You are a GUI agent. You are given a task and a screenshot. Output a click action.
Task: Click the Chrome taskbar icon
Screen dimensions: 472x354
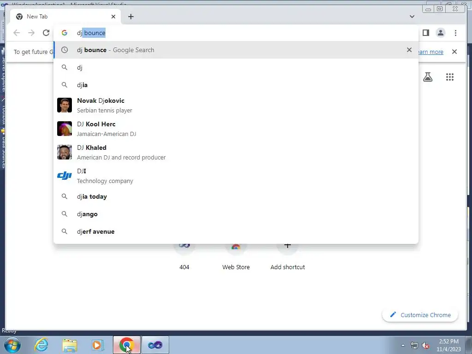point(127,345)
